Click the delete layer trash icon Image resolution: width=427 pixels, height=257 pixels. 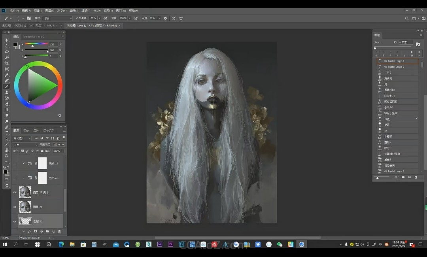(x=60, y=231)
